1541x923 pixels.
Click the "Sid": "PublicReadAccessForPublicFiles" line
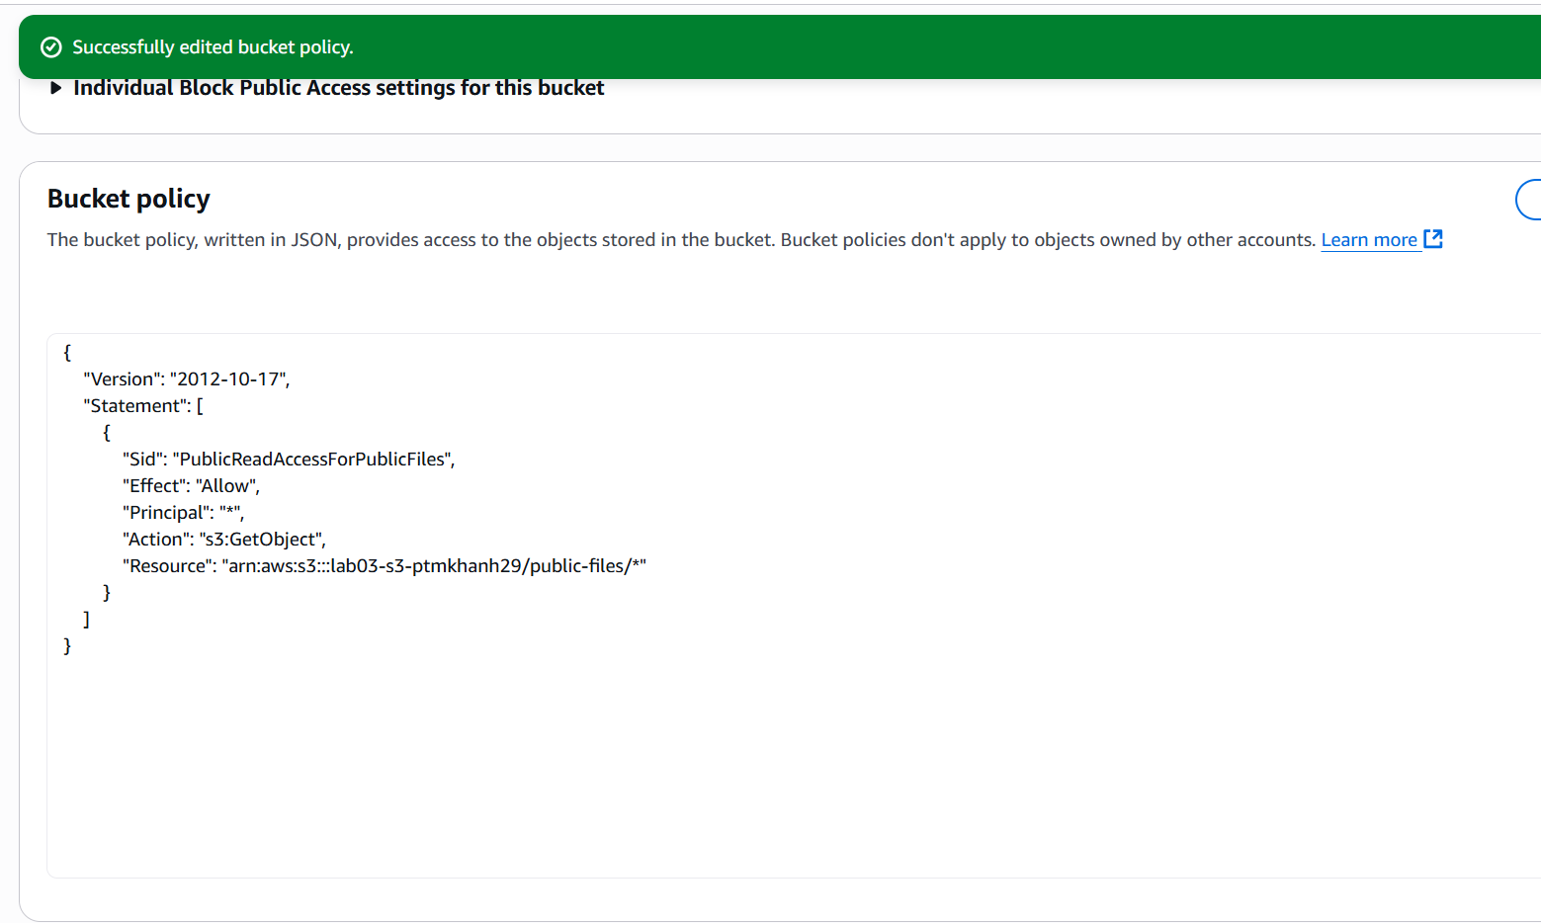pos(289,459)
